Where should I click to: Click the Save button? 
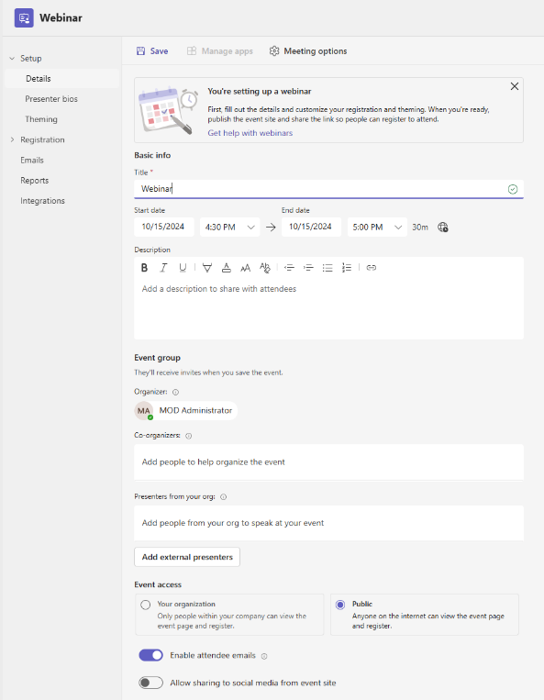pos(152,50)
